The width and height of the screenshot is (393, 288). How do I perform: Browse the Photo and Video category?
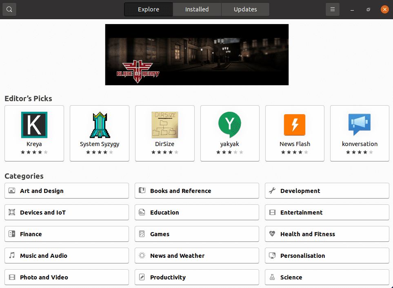(x=67, y=277)
